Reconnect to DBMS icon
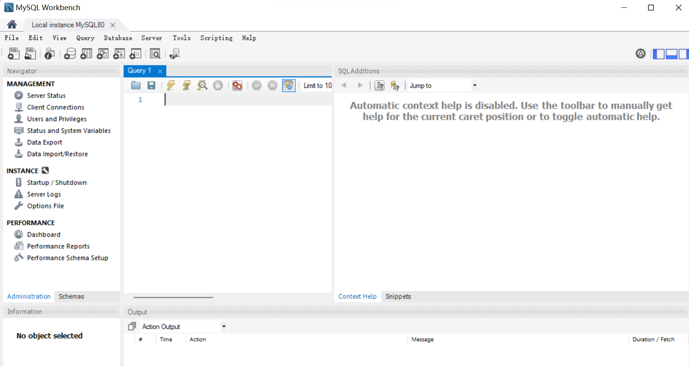689x367 pixels. coord(175,53)
